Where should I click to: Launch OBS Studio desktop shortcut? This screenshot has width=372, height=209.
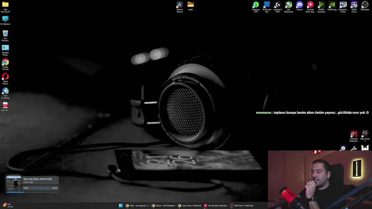[365, 6]
